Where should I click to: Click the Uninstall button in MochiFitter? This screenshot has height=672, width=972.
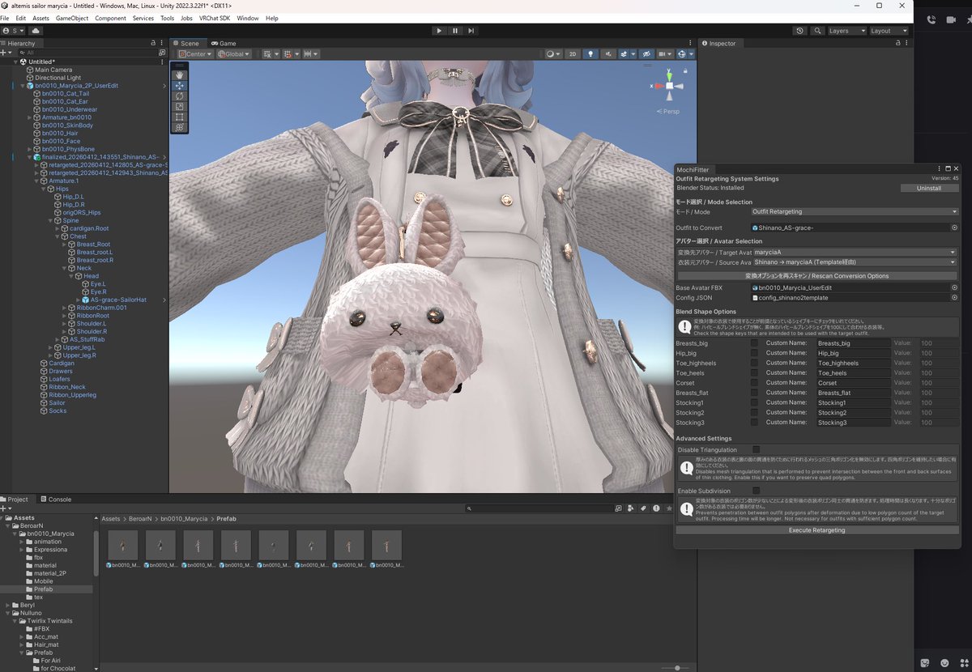[x=929, y=188]
